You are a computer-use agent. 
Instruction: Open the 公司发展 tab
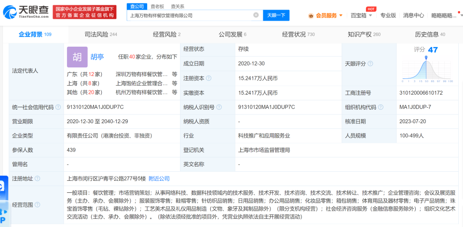[232, 35]
